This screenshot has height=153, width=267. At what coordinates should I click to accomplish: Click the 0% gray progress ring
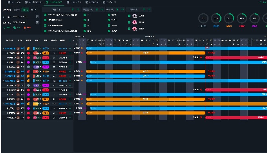[x=203, y=18]
